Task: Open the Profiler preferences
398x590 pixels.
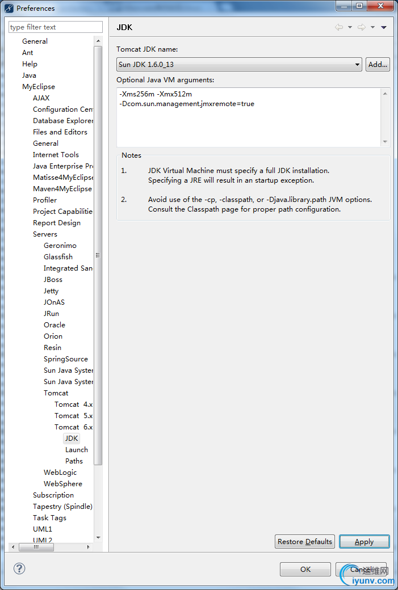Action: [x=45, y=200]
